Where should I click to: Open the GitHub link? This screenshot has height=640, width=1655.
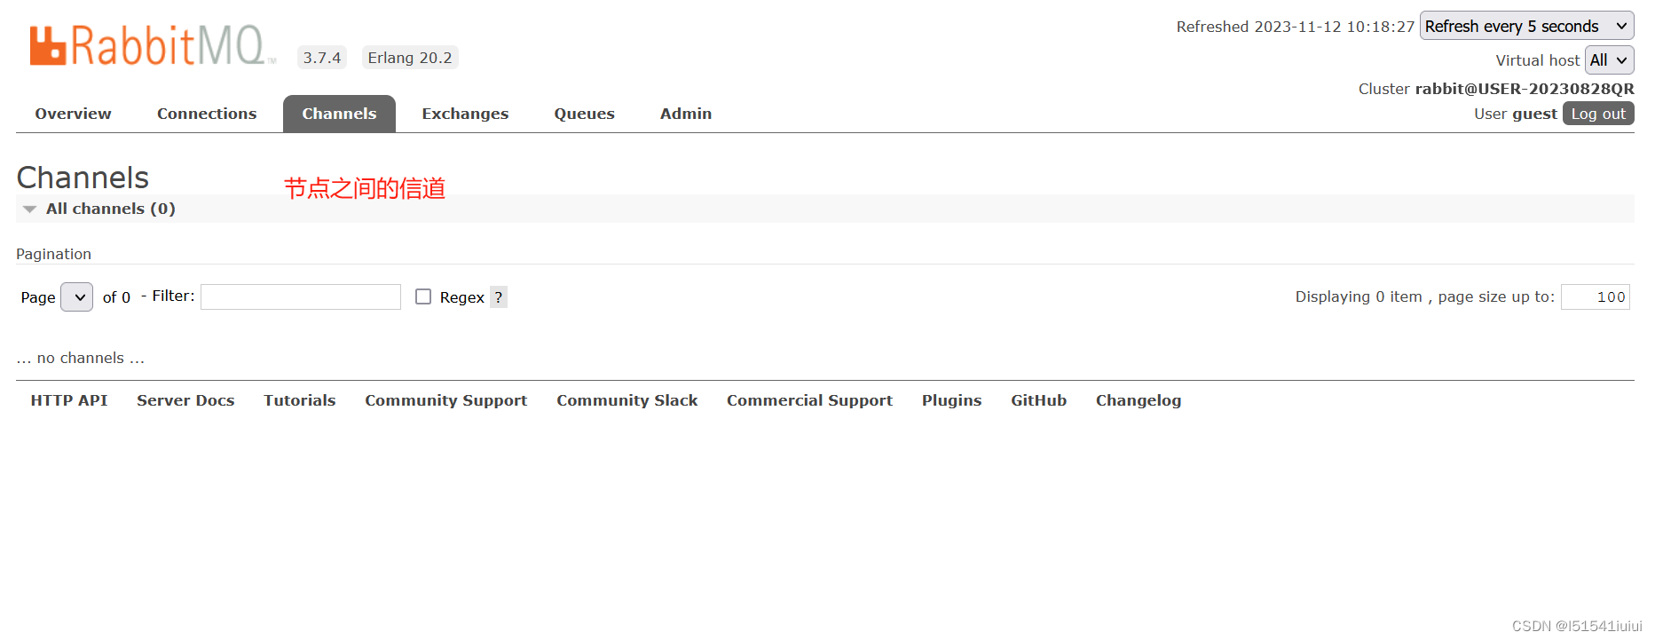click(1039, 400)
